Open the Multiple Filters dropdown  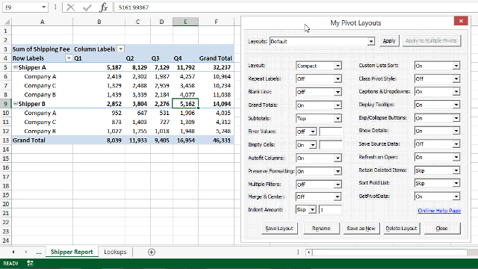pyautogui.click(x=338, y=185)
